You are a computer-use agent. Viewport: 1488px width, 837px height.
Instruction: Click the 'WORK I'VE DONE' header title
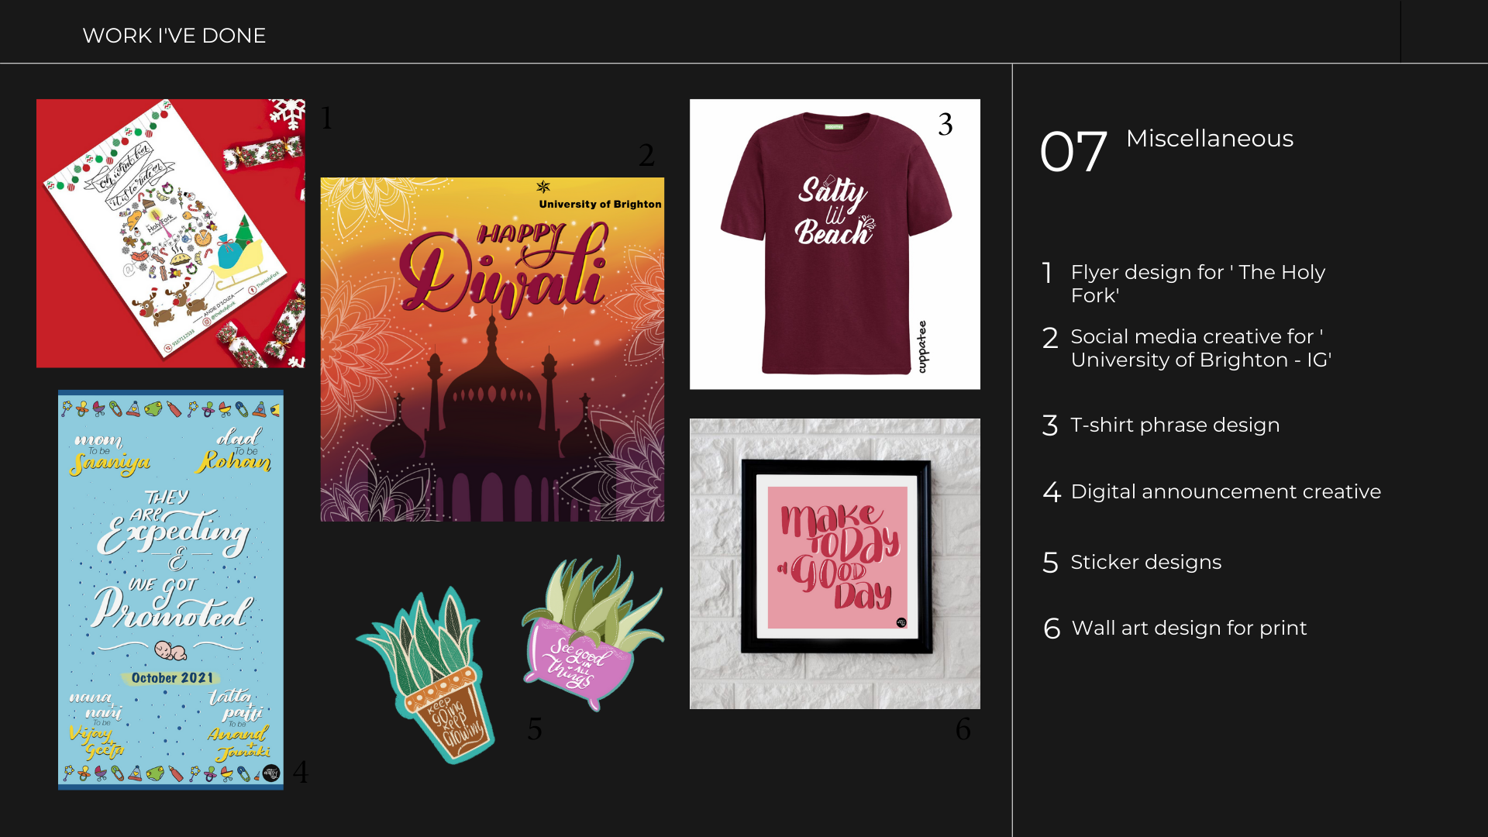pyautogui.click(x=174, y=36)
